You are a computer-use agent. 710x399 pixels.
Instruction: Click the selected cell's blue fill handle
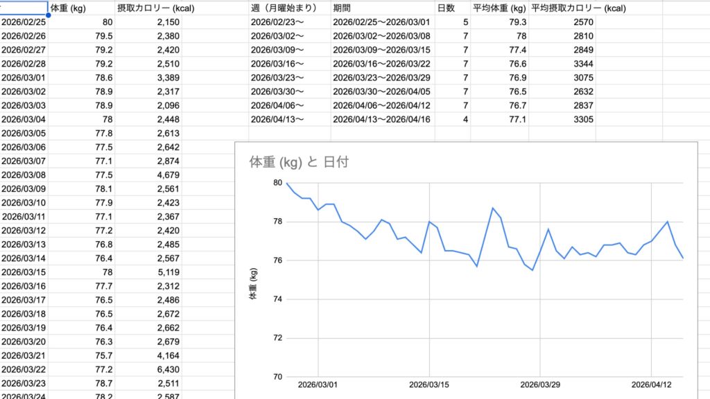[48, 15]
